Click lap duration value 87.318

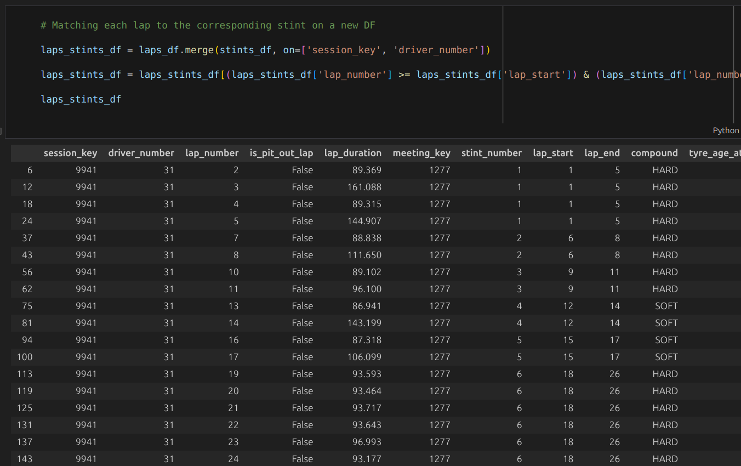click(x=367, y=340)
